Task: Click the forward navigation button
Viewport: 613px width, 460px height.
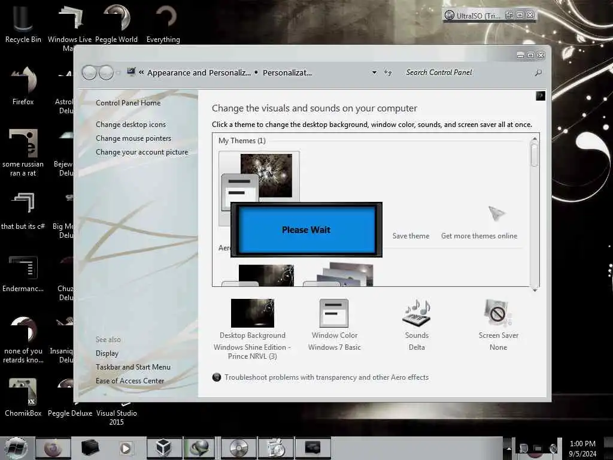Action: point(106,72)
